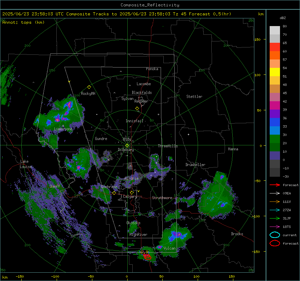
Task: Click the Innisfail label
Action: (x=134, y=121)
